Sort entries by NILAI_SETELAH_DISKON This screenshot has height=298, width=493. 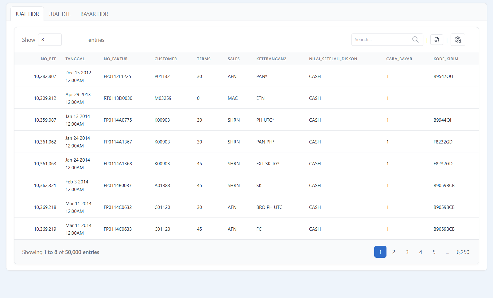click(x=333, y=59)
